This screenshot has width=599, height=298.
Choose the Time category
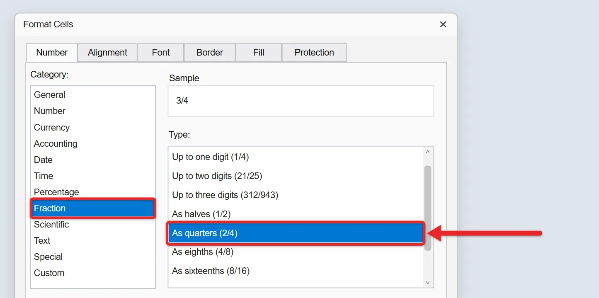pos(93,176)
